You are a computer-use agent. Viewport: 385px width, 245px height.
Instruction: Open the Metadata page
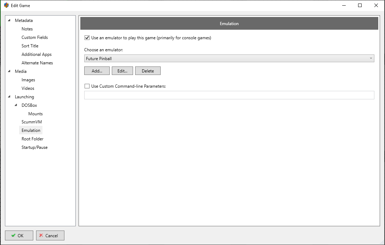coord(24,21)
